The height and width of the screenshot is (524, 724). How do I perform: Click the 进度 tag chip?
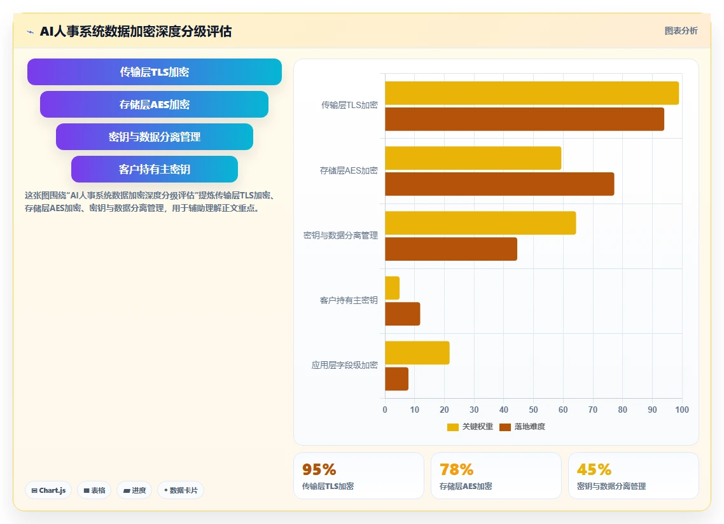point(134,490)
